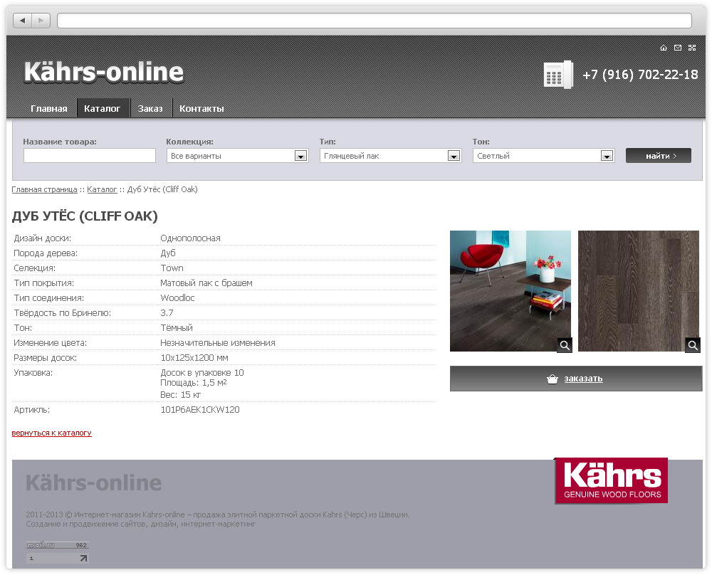Open the Контакты menu item

201,108
